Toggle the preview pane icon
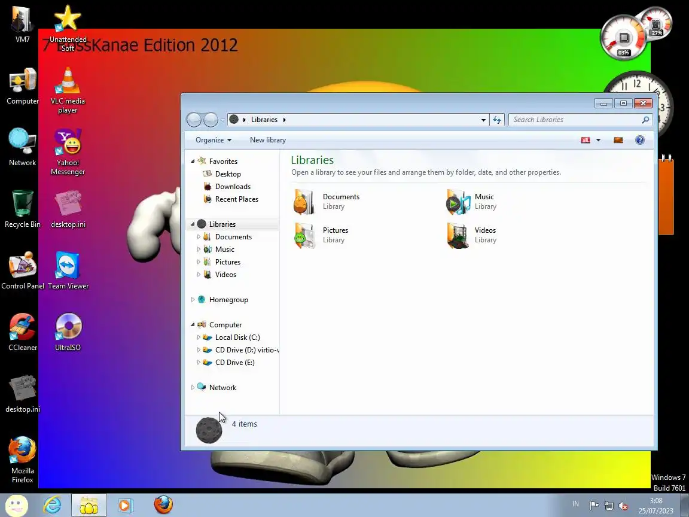689x517 pixels. [618, 140]
